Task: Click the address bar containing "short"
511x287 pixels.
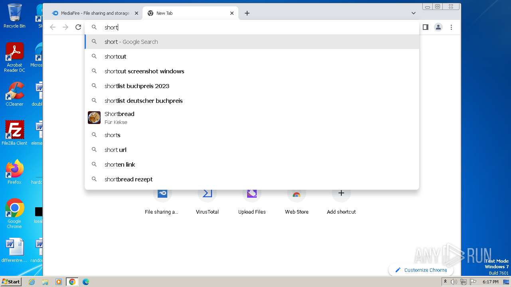Action: pos(252,27)
